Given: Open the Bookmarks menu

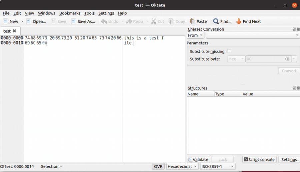Looking at the screenshot, I should [70, 13].
